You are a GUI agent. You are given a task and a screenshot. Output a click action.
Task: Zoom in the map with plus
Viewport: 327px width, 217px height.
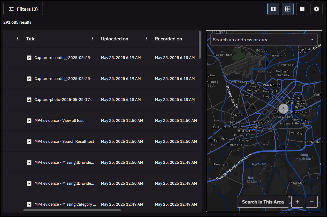[297, 202]
